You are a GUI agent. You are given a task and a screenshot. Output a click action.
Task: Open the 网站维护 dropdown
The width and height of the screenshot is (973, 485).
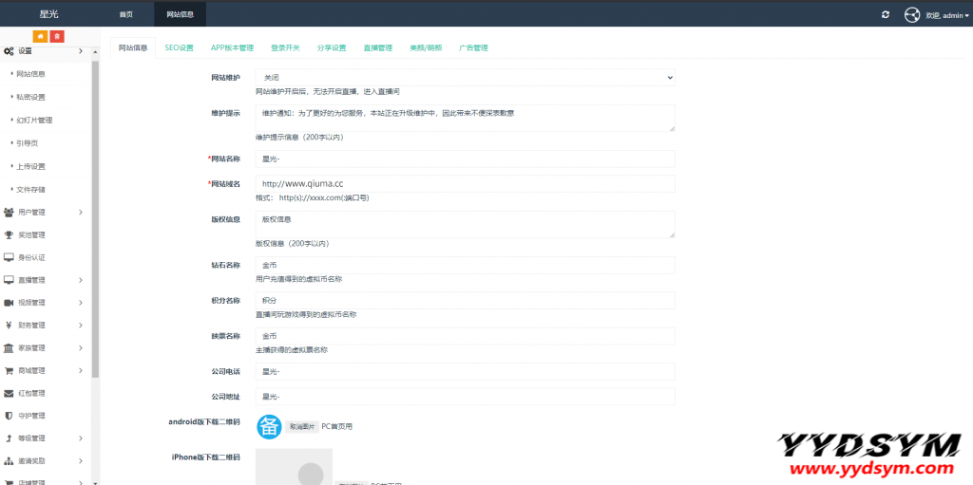pos(465,77)
